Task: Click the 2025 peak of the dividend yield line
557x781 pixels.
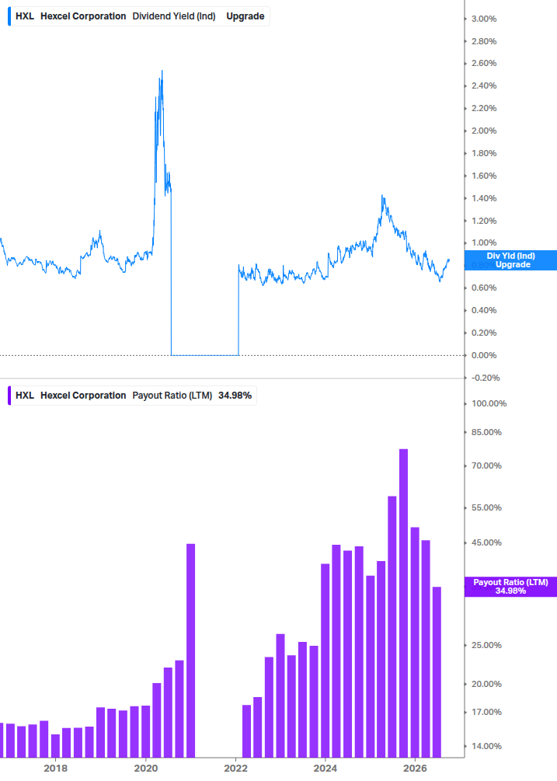Action: coord(382,197)
